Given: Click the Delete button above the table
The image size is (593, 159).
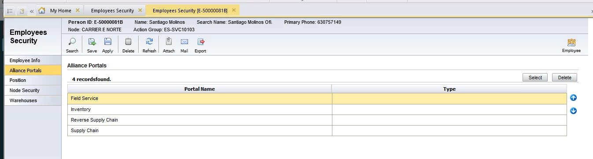Looking at the screenshot, I should point(564,78).
